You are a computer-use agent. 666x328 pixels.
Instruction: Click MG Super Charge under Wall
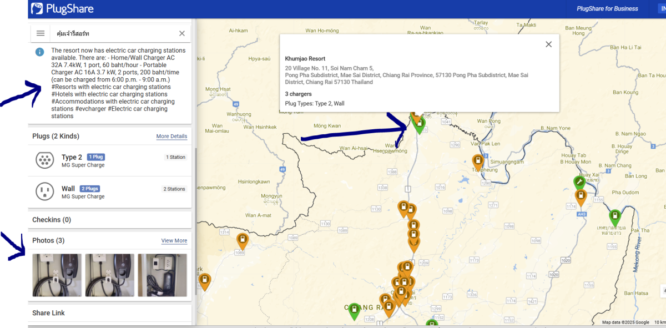(83, 196)
